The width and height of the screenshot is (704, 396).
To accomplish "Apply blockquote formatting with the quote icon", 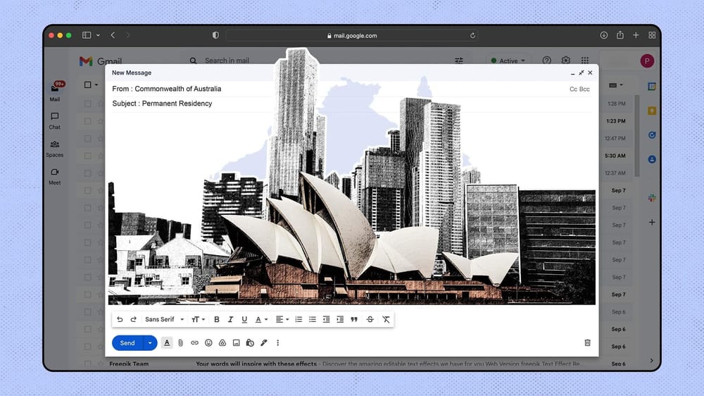I will tap(354, 320).
